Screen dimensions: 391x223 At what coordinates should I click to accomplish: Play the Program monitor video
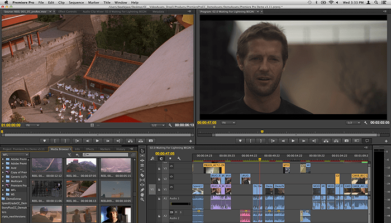293,140
